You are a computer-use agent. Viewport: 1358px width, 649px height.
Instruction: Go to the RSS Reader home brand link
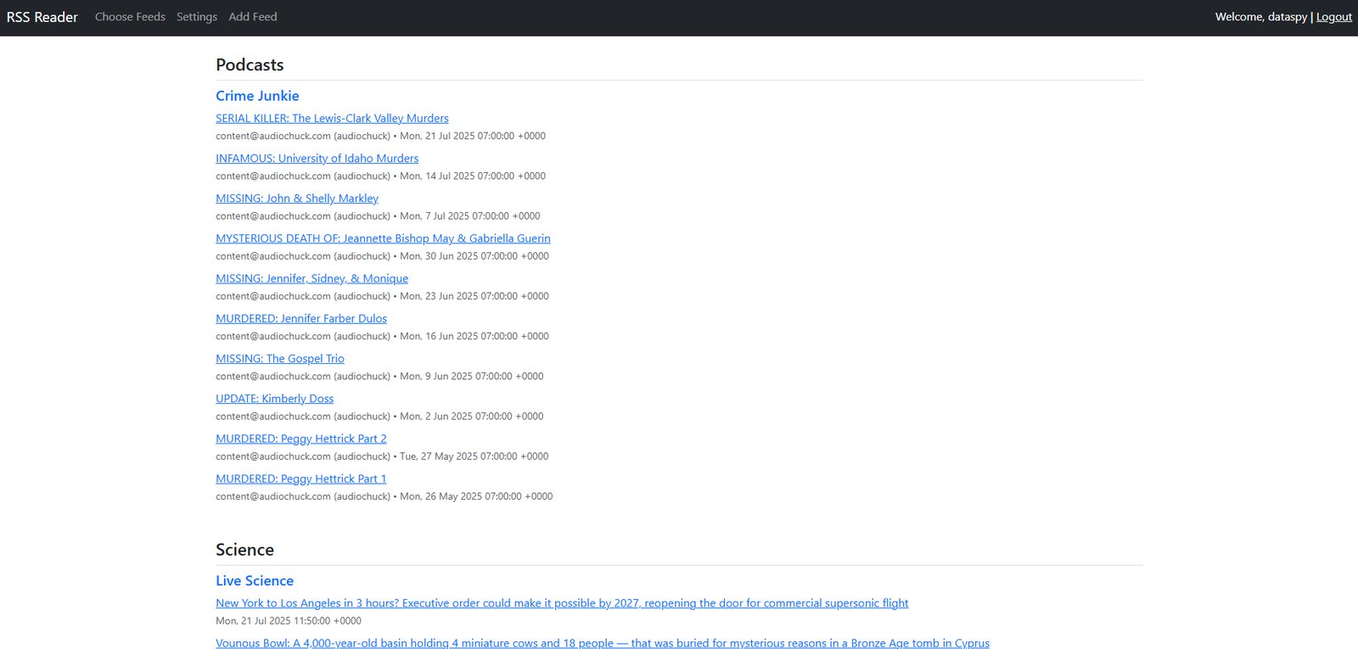coord(42,17)
